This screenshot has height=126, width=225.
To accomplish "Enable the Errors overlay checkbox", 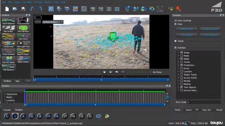I will point(181,68).
